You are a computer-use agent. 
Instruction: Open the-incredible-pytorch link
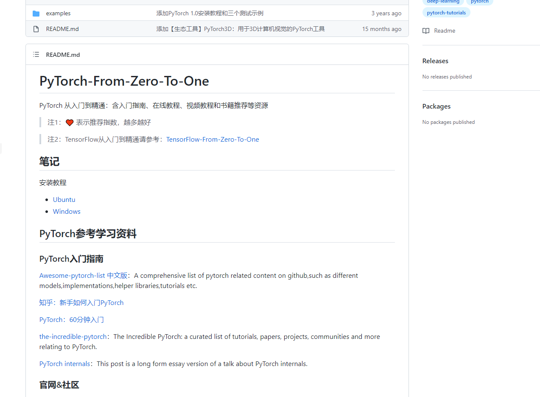click(x=73, y=337)
